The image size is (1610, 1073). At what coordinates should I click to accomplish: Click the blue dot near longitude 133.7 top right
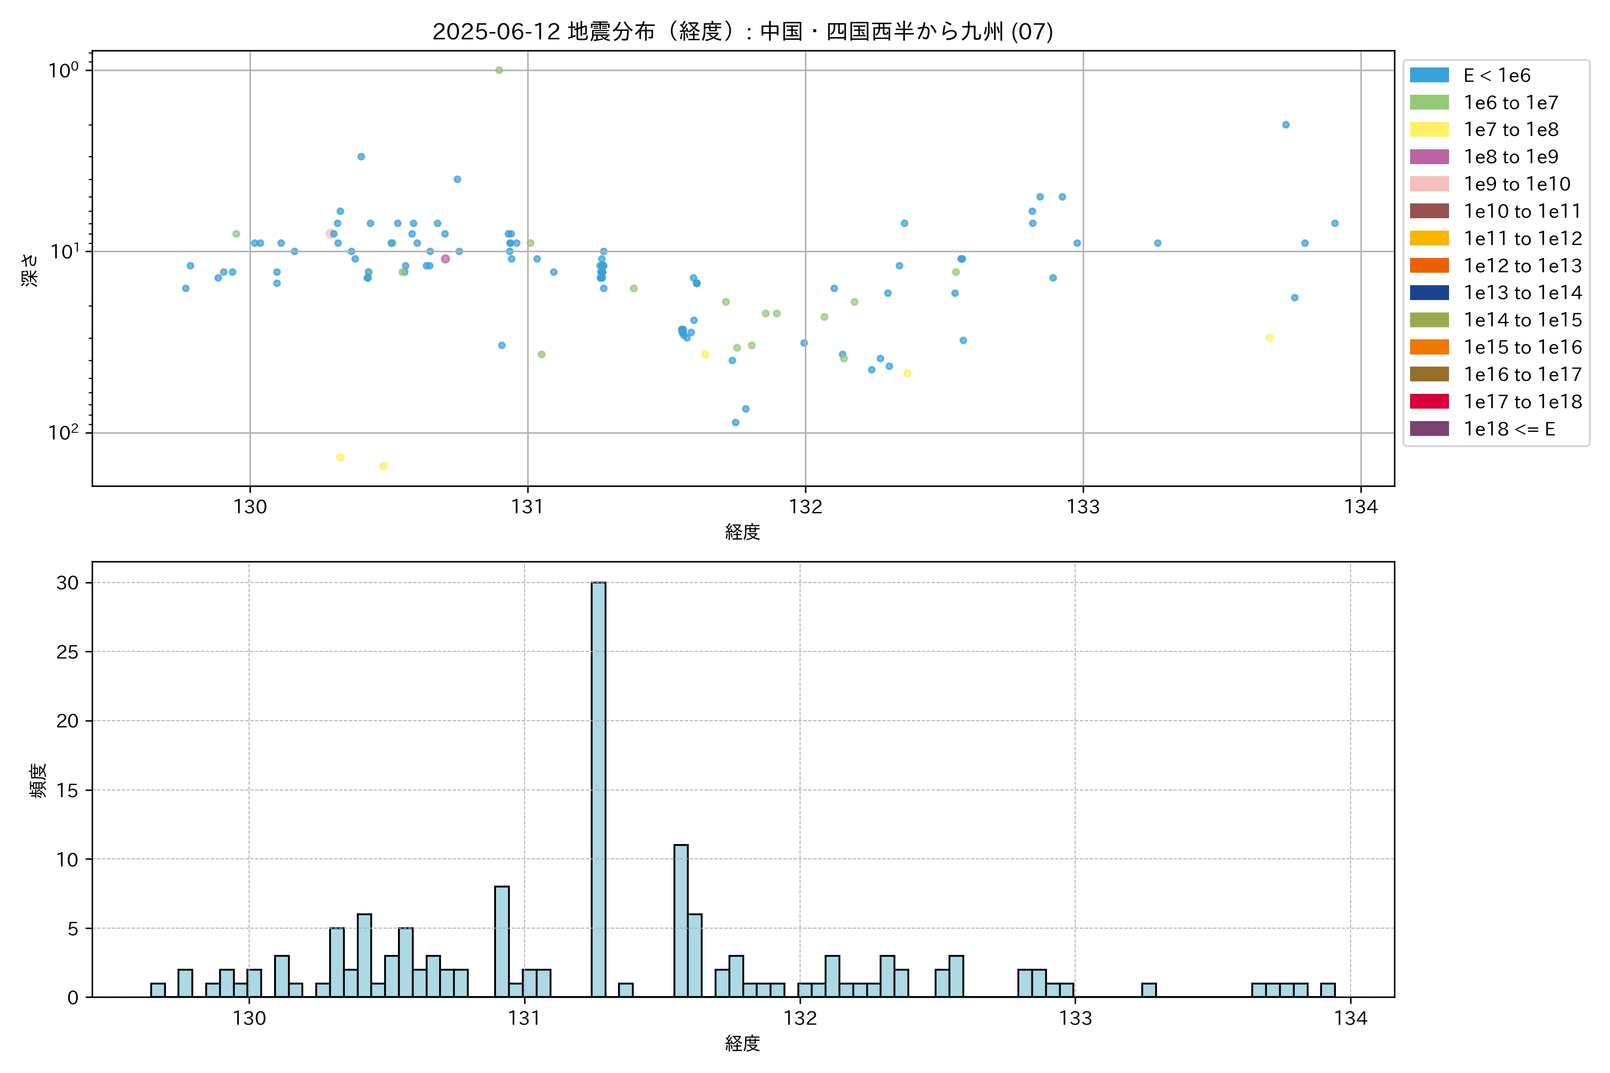tap(1285, 125)
